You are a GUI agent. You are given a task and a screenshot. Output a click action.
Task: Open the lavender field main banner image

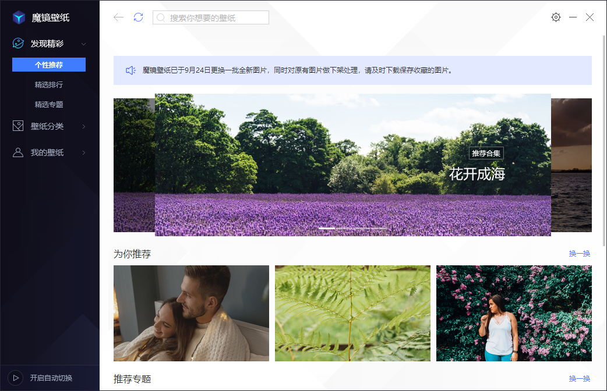[352, 165]
